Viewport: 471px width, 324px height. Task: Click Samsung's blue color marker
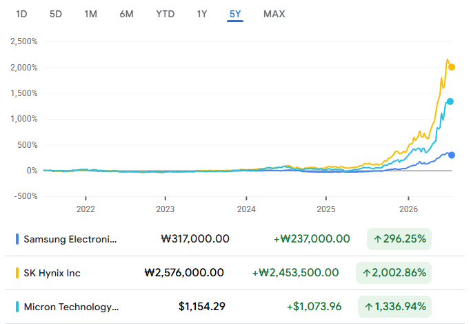tap(17, 239)
